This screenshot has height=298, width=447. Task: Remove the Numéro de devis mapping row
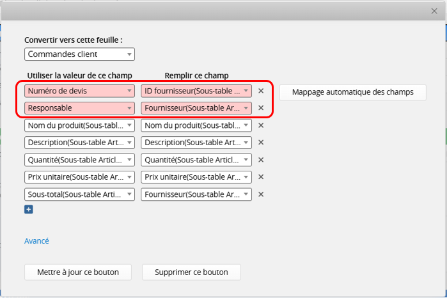point(261,91)
